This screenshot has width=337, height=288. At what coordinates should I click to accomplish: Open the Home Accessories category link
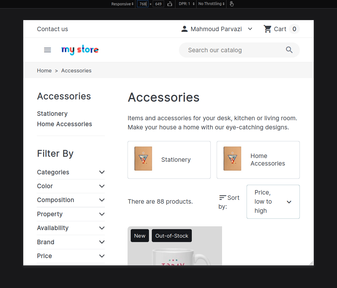(65, 124)
